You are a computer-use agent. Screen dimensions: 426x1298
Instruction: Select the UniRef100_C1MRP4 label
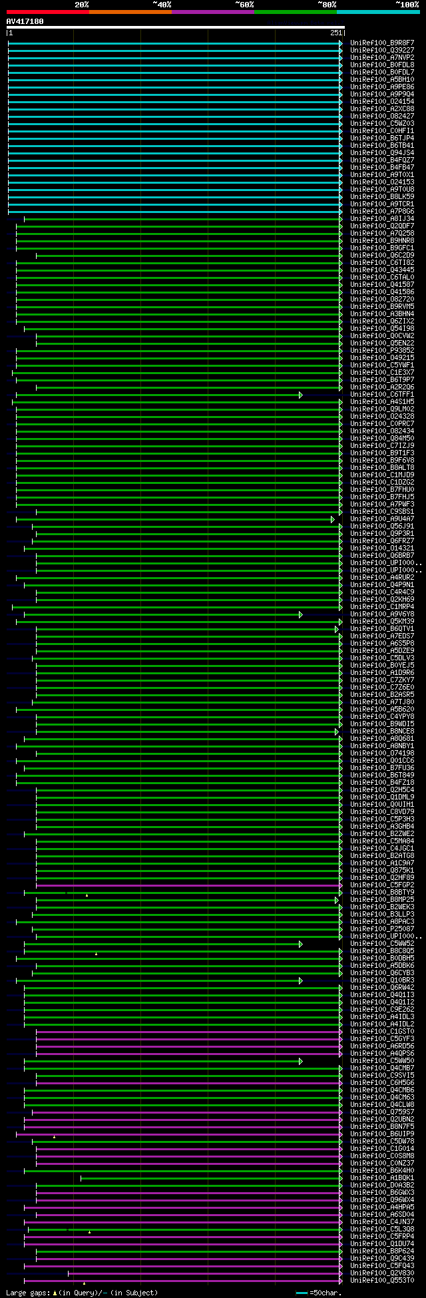coord(382,606)
